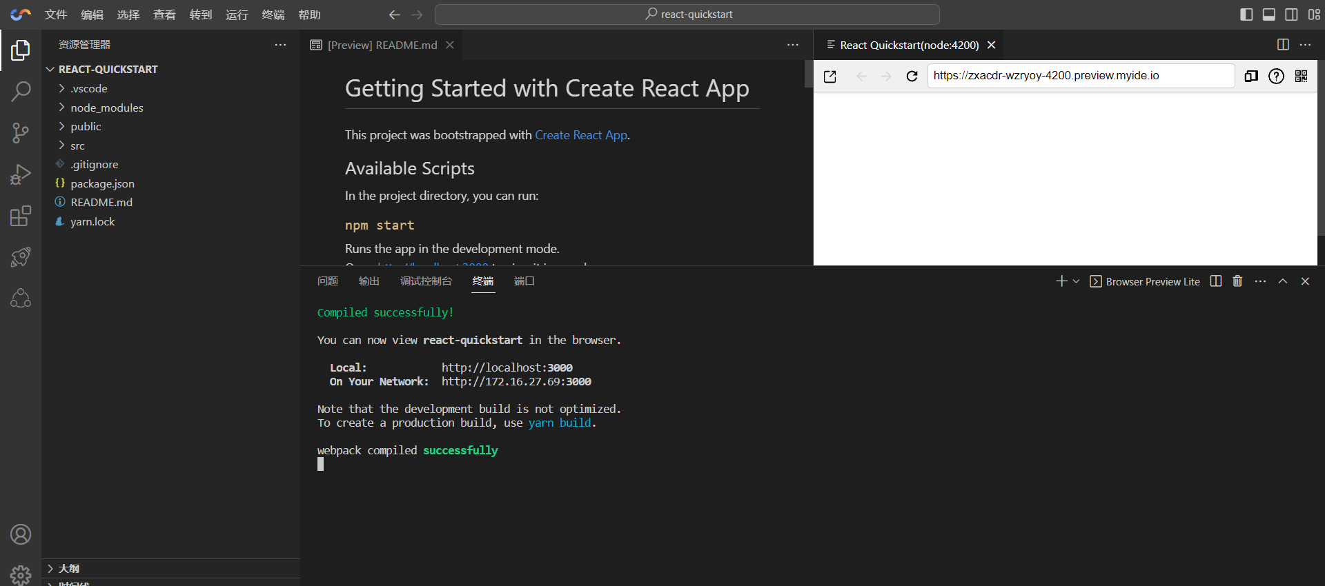Open the Run and Debug view
Screen dimensions: 1325x586
click(x=21, y=174)
